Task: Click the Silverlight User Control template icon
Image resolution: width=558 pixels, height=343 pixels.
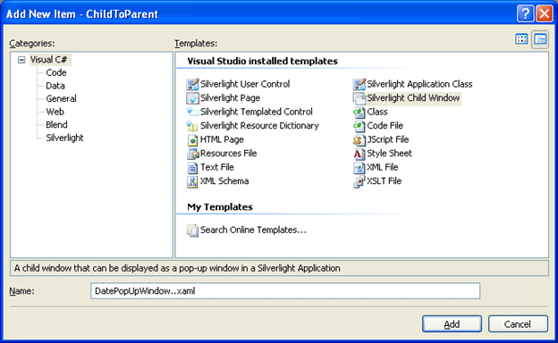Action: pos(192,84)
